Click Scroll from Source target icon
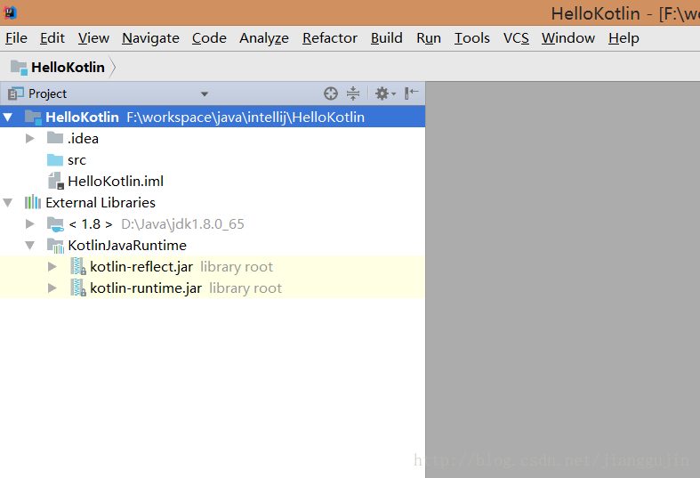The width and height of the screenshot is (700, 478). click(331, 93)
